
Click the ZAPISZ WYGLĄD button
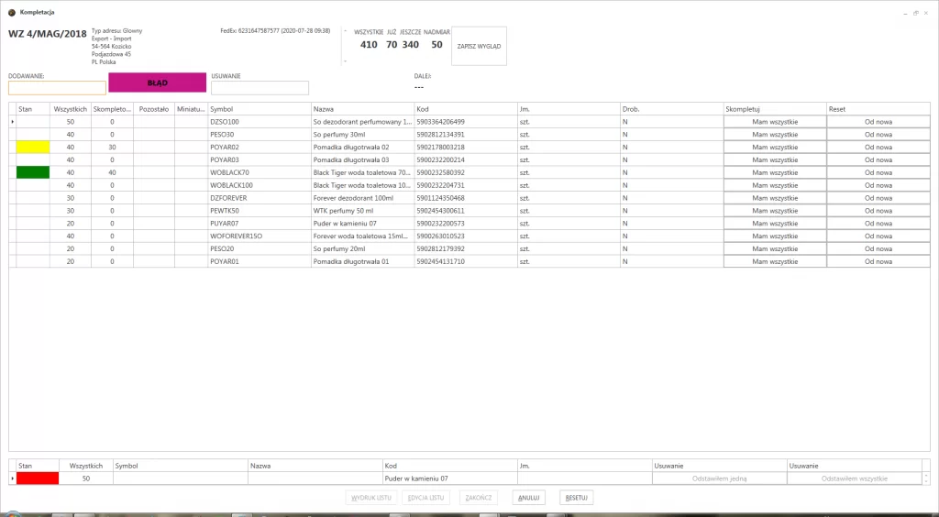[x=479, y=46]
